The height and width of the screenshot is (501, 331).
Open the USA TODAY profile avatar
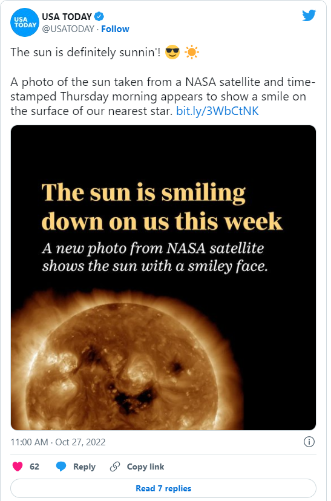click(x=25, y=22)
